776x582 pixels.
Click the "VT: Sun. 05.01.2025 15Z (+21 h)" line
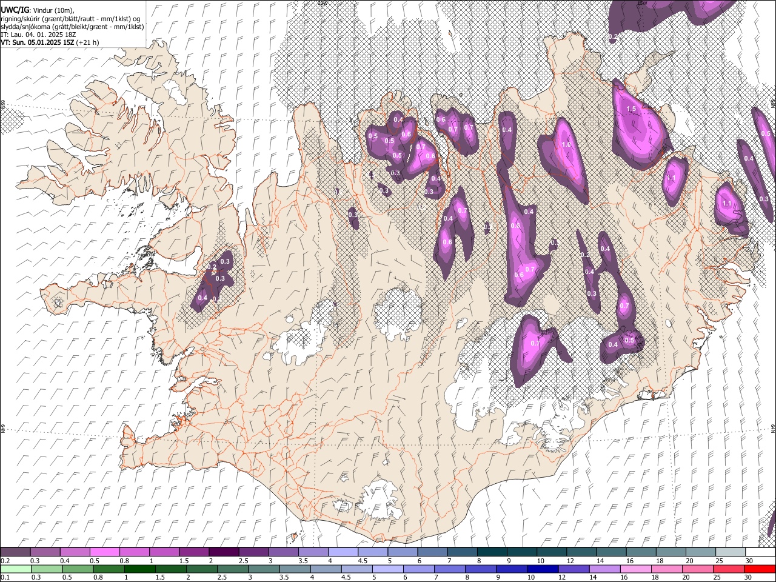coord(50,42)
